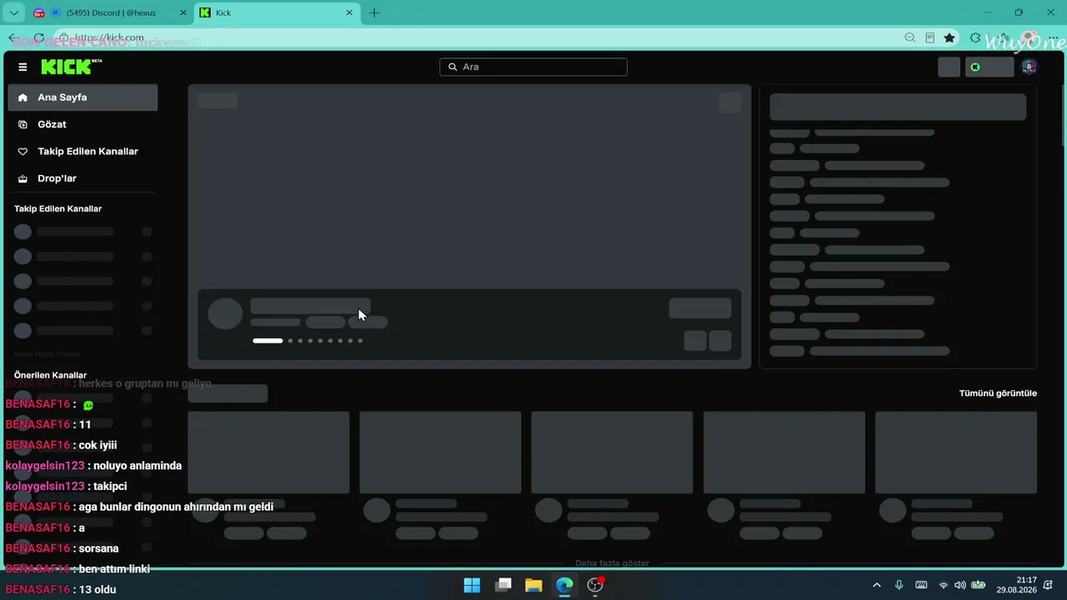Open File Explorer from the taskbar
Screen dimensions: 1067x600
(533, 585)
